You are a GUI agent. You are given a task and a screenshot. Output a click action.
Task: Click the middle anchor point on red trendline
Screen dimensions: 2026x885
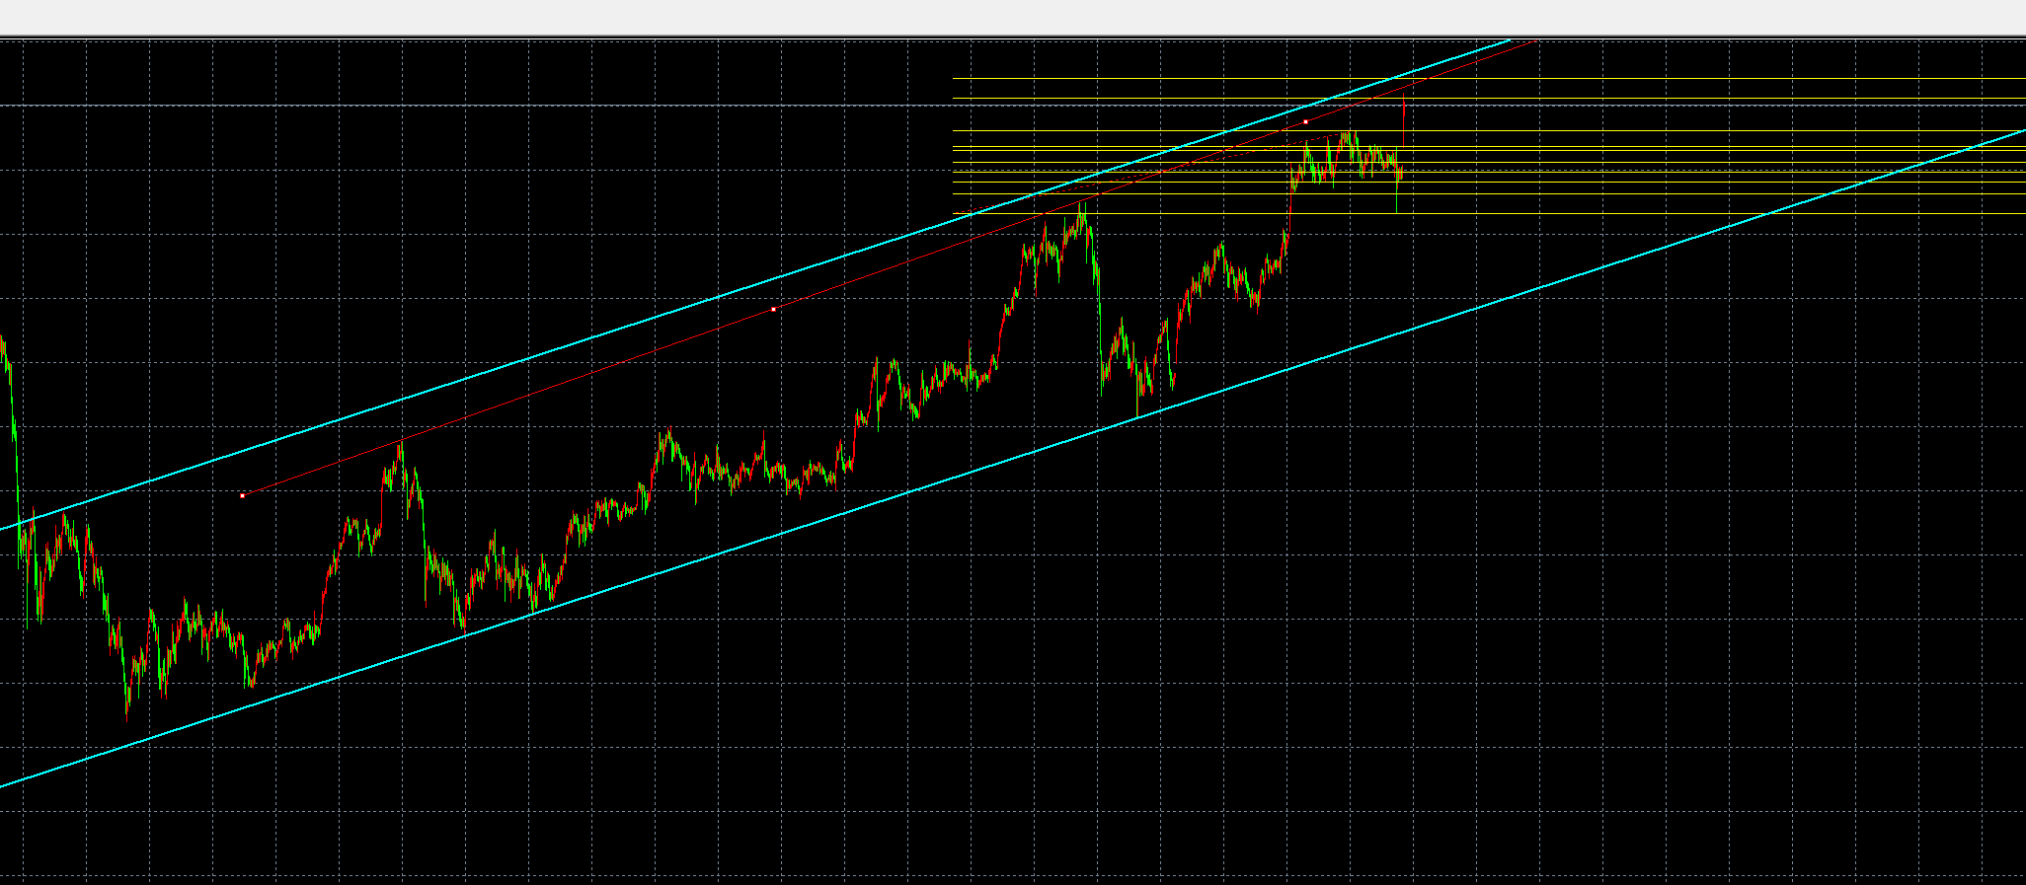coord(773,309)
